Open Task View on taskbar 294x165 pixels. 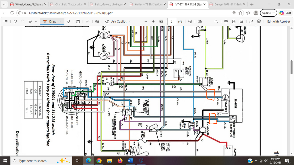tap(77, 161)
